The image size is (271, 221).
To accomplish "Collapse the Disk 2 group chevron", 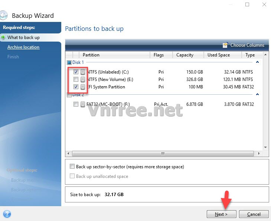I will point(257,94).
